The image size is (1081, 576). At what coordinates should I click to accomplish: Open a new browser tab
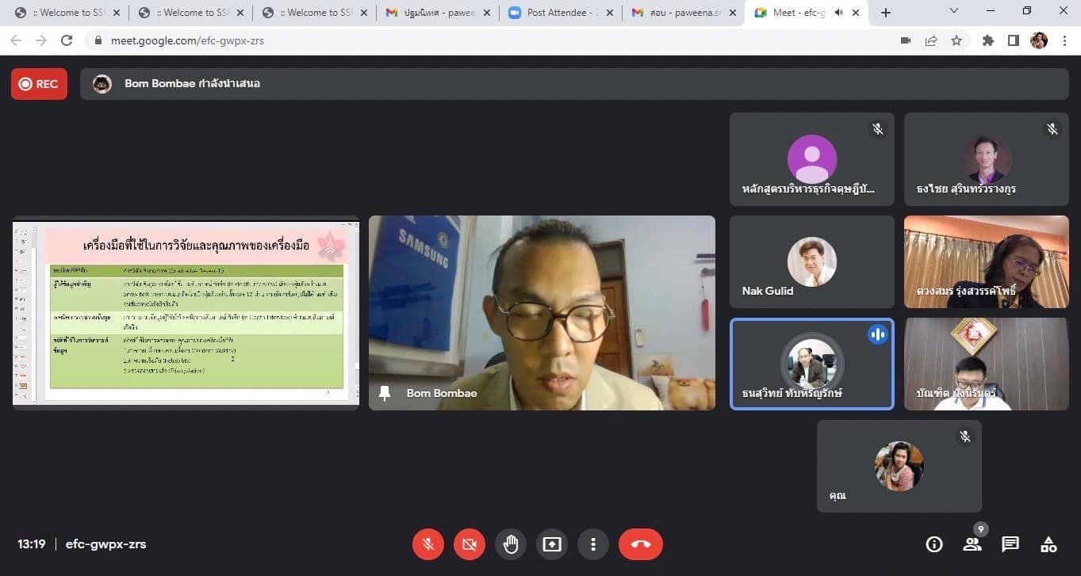886,13
